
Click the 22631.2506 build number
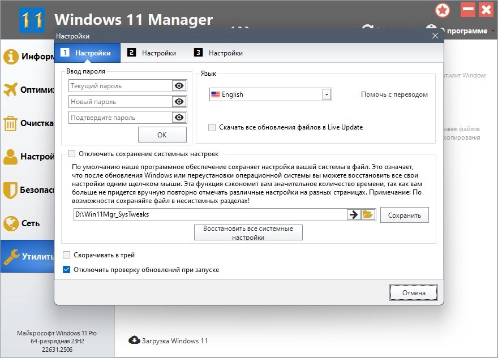[x=57, y=350]
